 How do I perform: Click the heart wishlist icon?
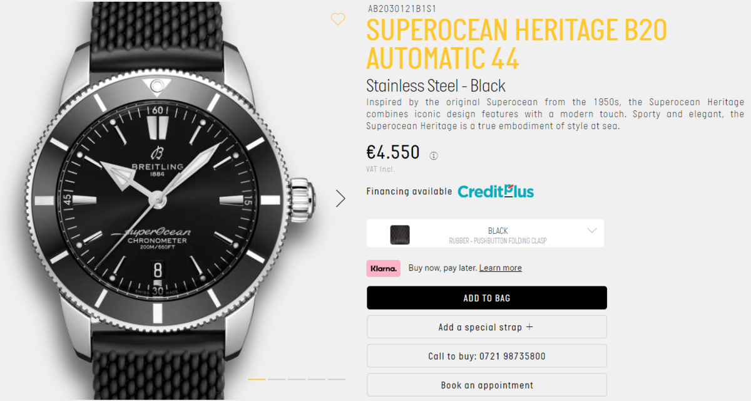(x=338, y=19)
